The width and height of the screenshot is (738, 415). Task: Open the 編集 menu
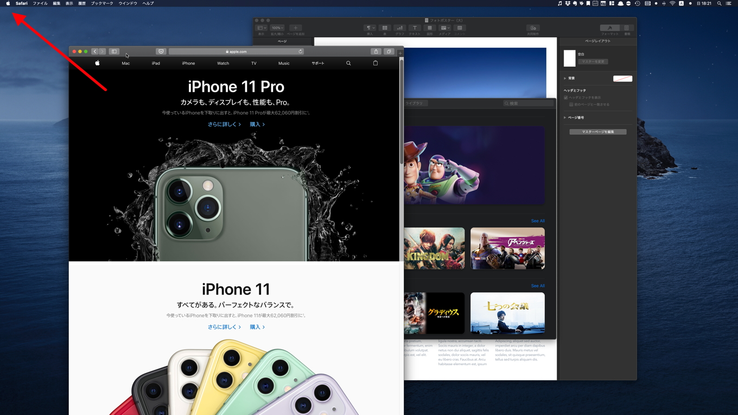coord(56,3)
